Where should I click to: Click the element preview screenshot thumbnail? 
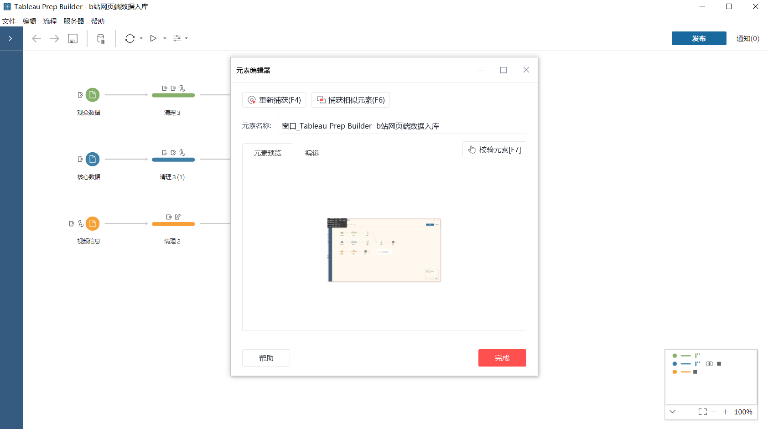click(384, 250)
